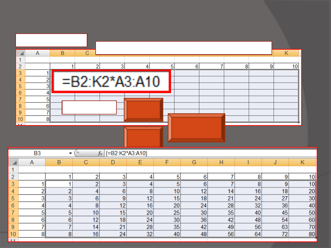Click the red-bordered =B2:K2*A3:A10 formula box
The height and width of the screenshot is (248, 331).
pos(111,81)
